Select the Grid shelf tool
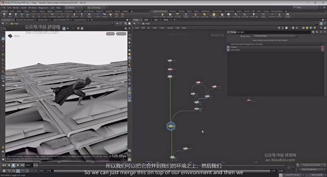The image size is (327, 177). (27, 15)
